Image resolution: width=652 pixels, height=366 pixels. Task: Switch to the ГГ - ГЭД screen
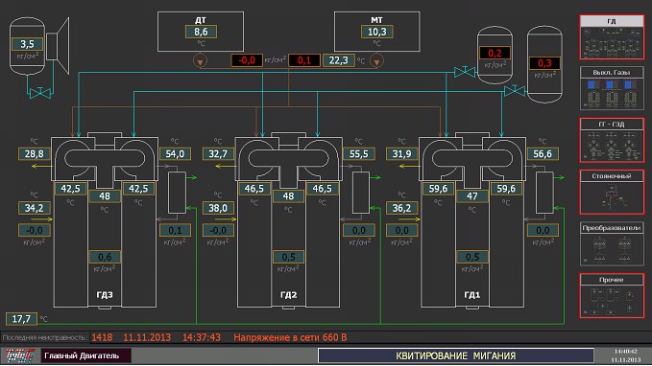click(x=612, y=140)
